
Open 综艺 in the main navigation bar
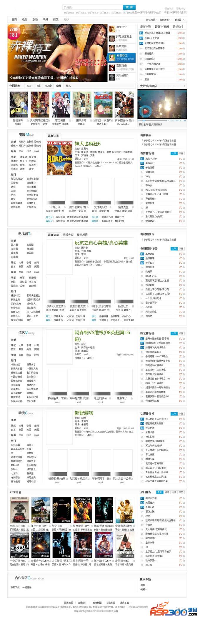[56, 19]
